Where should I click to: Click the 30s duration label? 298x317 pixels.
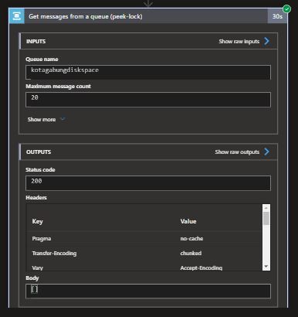pyautogui.click(x=277, y=16)
